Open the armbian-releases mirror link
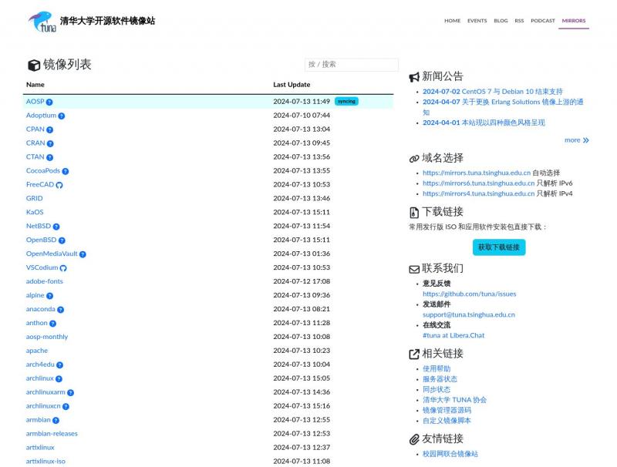The image size is (617, 467). (52, 434)
